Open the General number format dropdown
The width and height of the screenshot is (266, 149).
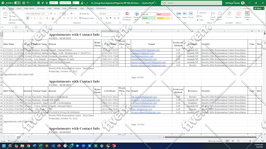pyautogui.click(x=119, y=14)
